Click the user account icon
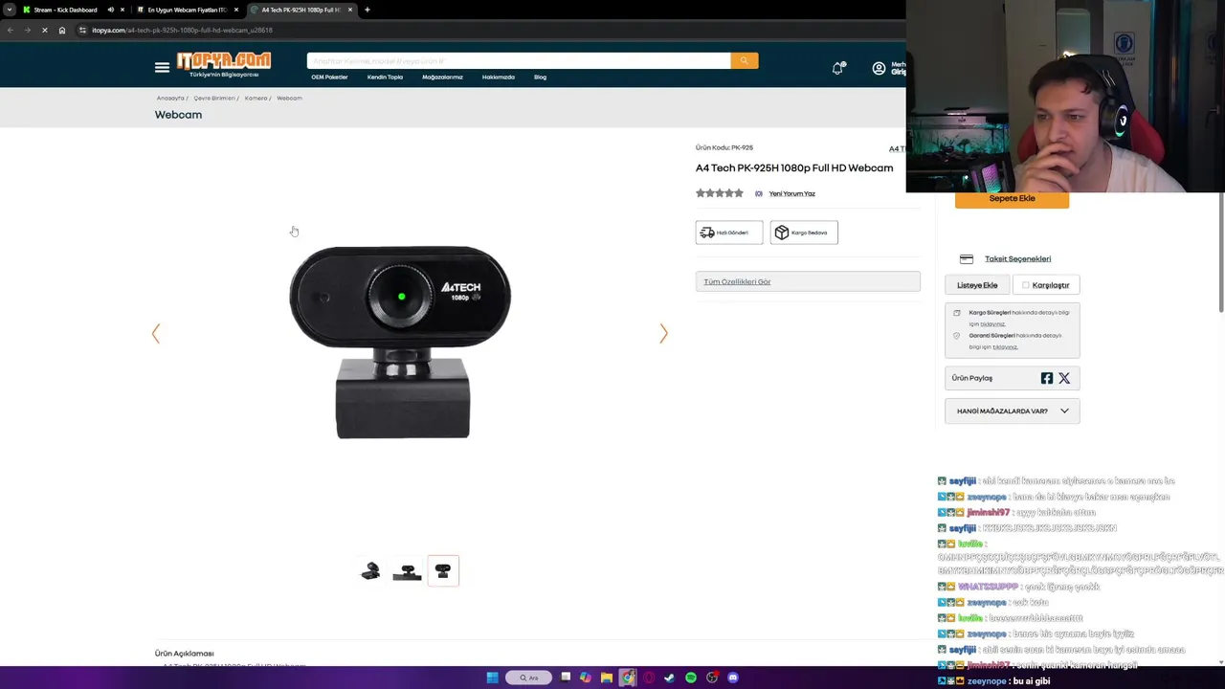1225x689 pixels. 879,68
